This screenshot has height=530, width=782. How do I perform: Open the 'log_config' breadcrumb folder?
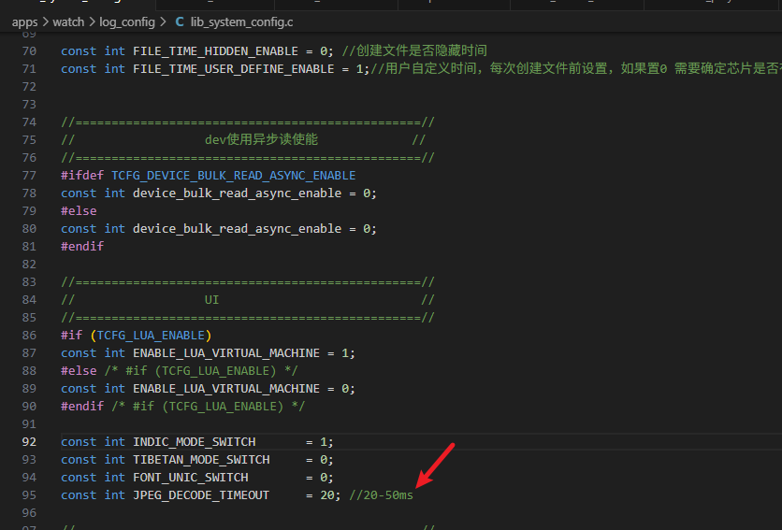coord(127,22)
